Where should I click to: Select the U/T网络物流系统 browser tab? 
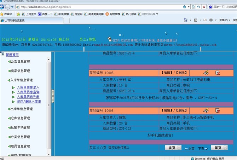pyautogui.click(x=31, y=21)
